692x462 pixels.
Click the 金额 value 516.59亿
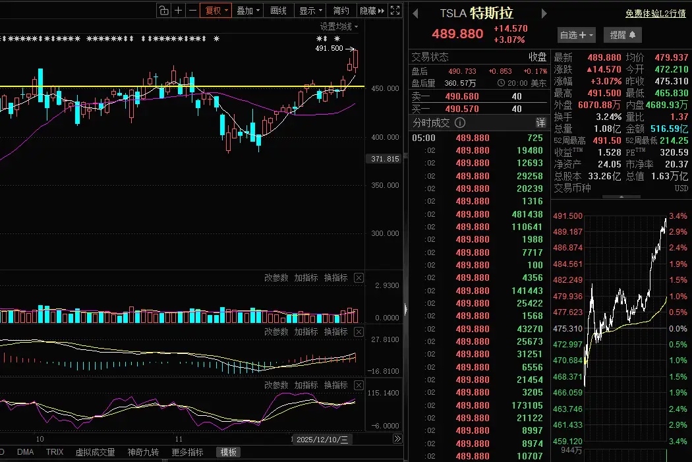click(669, 129)
